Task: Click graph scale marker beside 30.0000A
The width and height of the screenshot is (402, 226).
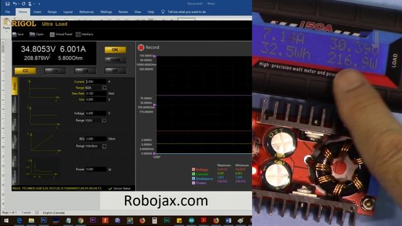Action: (x=155, y=105)
